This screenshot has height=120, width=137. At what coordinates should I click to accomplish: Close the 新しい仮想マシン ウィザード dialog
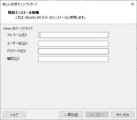(x=133, y=4)
